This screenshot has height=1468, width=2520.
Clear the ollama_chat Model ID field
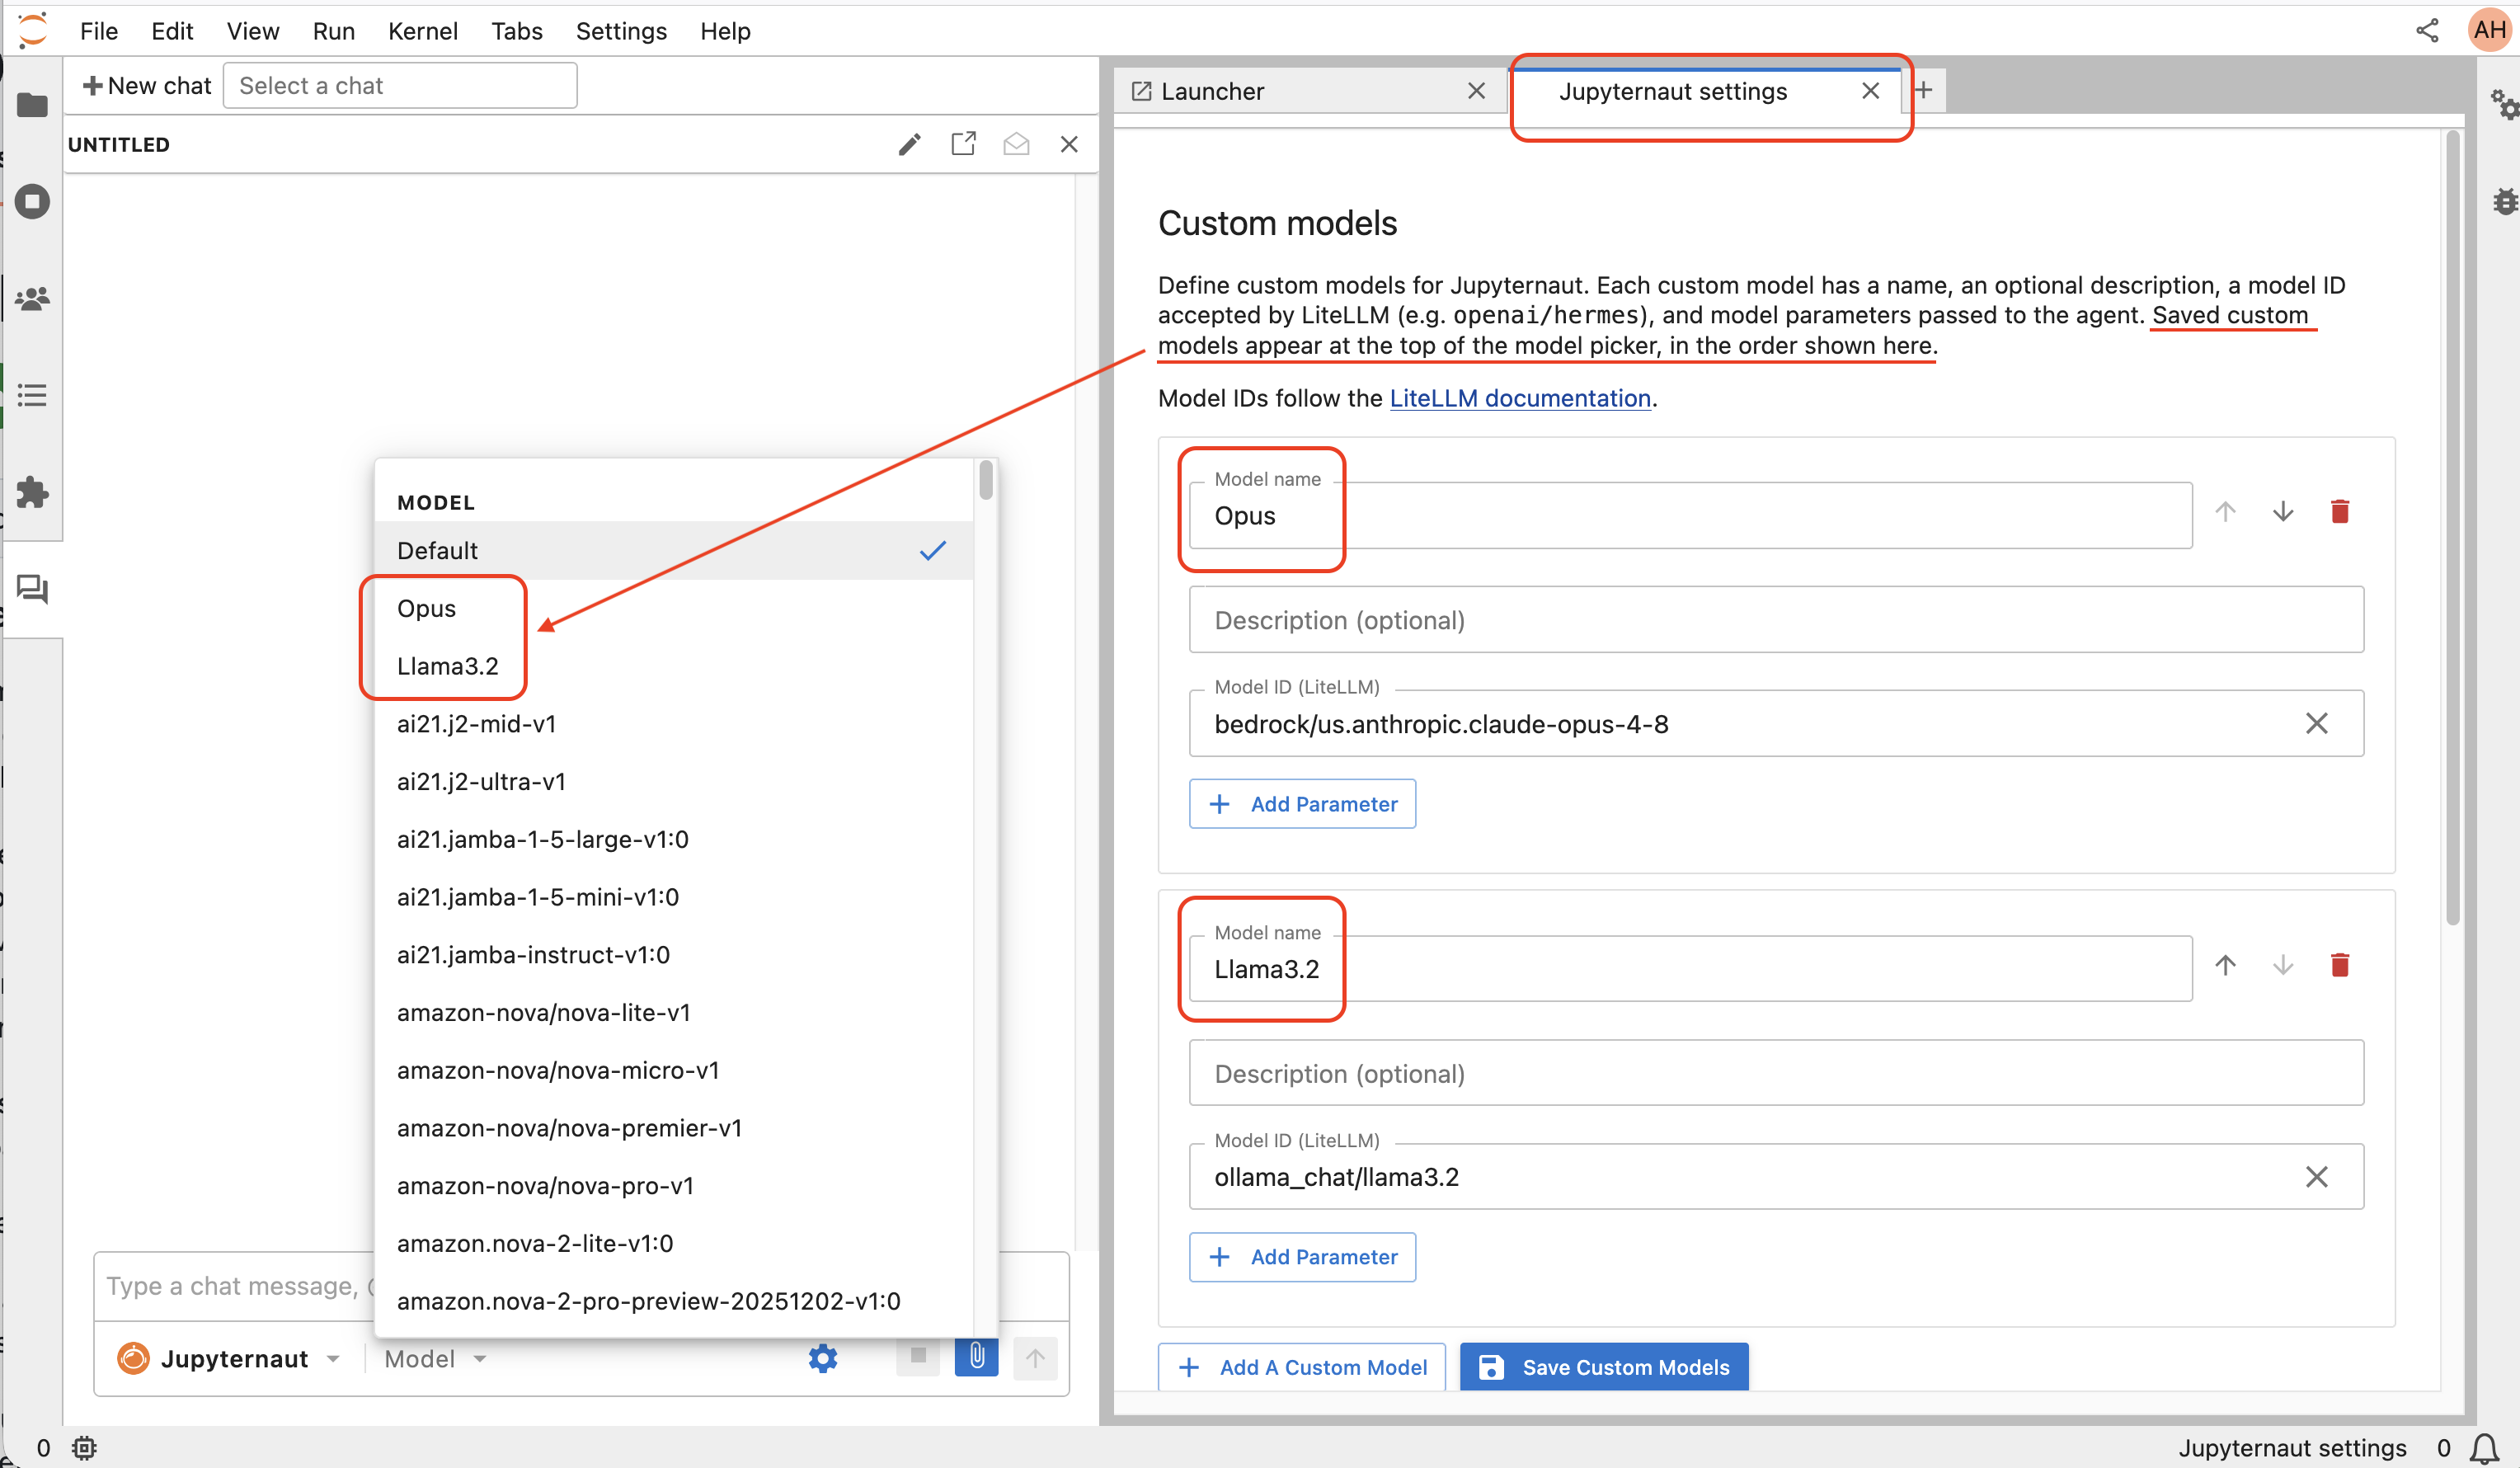point(2317,1176)
